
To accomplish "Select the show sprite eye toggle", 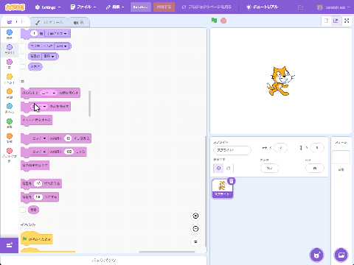I will click(218, 168).
